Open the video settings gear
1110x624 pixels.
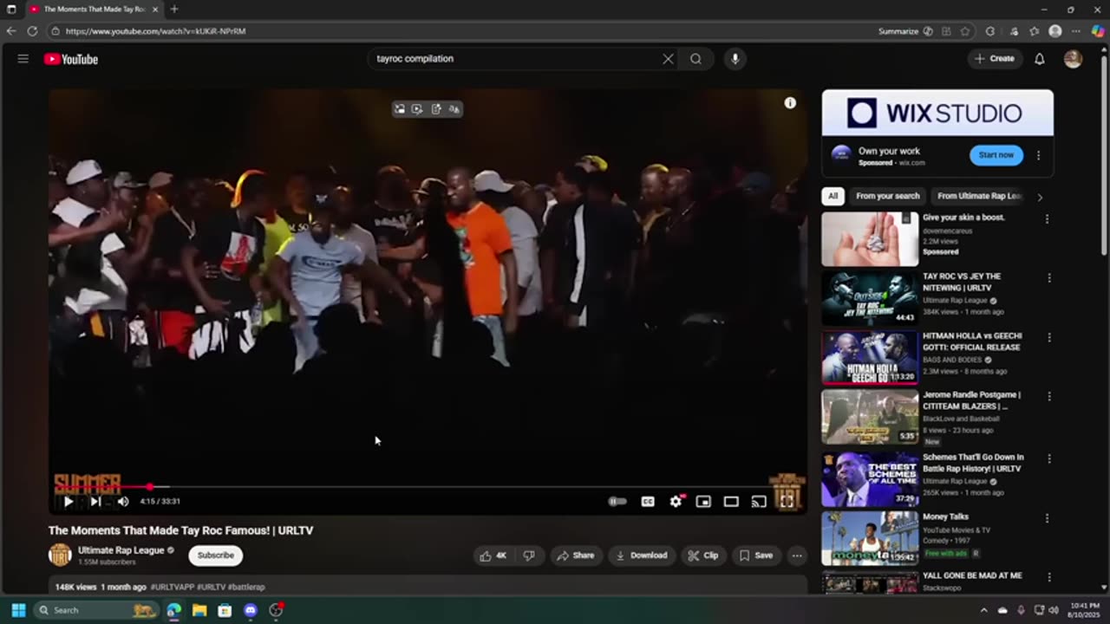click(x=676, y=501)
